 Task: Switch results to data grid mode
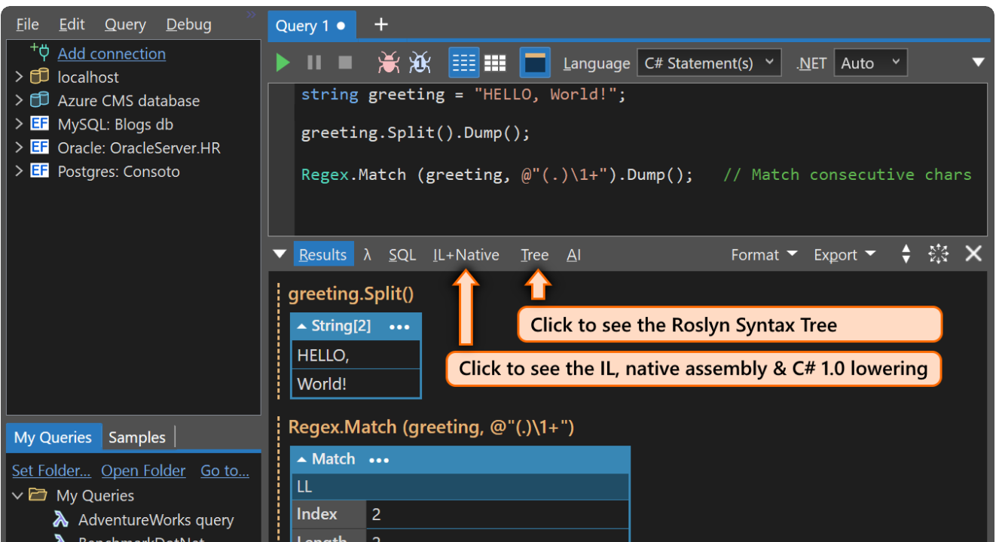(x=495, y=62)
